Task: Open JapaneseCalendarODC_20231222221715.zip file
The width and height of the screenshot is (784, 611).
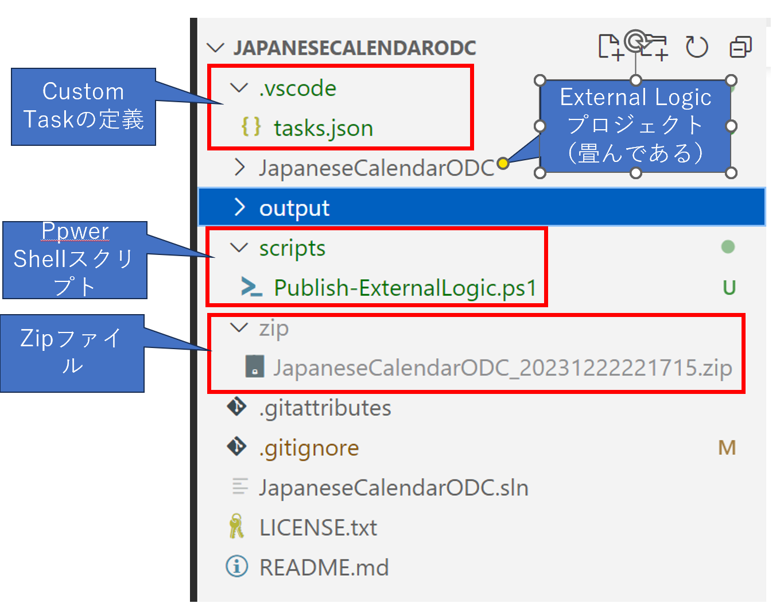Action: pyautogui.click(x=503, y=368)
